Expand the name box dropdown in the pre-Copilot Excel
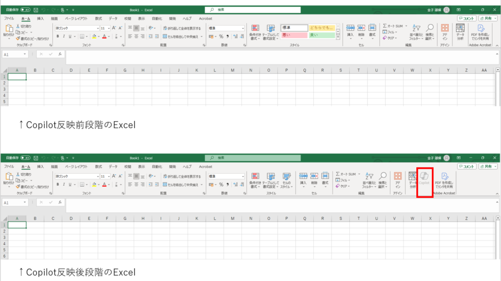The height and width of the screenshot is (281, 501). click(25, 54)
